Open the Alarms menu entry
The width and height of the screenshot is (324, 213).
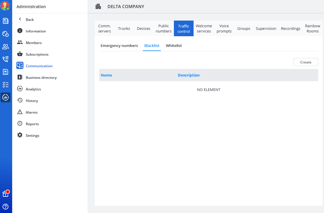click(32, 112)
